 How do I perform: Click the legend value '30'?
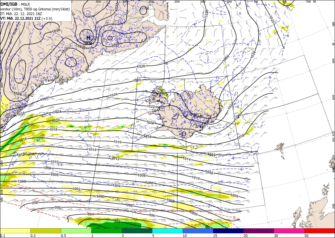click(276, 236)
